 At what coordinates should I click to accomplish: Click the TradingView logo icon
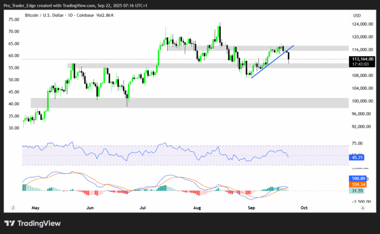click(9, 223)
